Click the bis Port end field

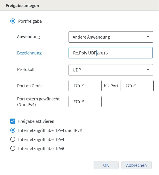tap(137, 86)
